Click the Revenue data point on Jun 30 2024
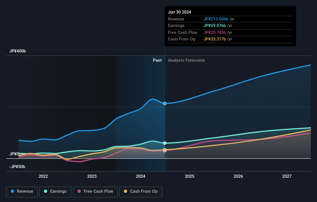The image size is (317, 202). [165, 103]
